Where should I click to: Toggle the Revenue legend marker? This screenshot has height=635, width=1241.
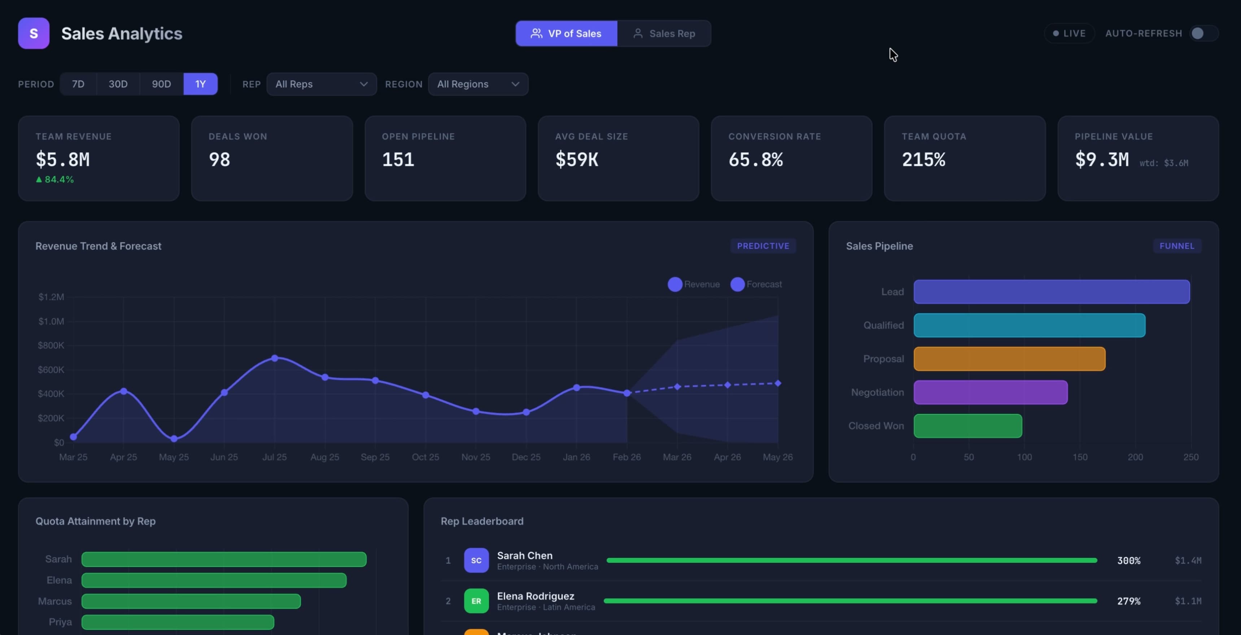pyautogui.click(x=674, y=284)
